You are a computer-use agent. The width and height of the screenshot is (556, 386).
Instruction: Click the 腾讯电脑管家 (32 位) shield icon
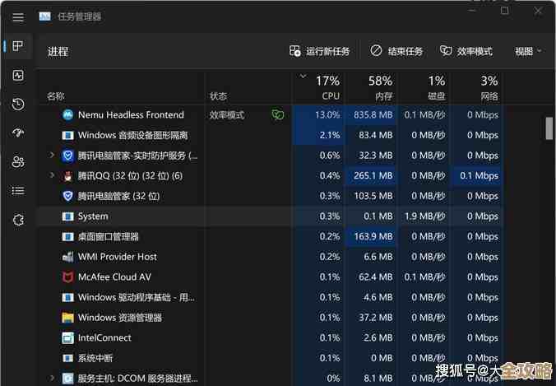point(67,196)
